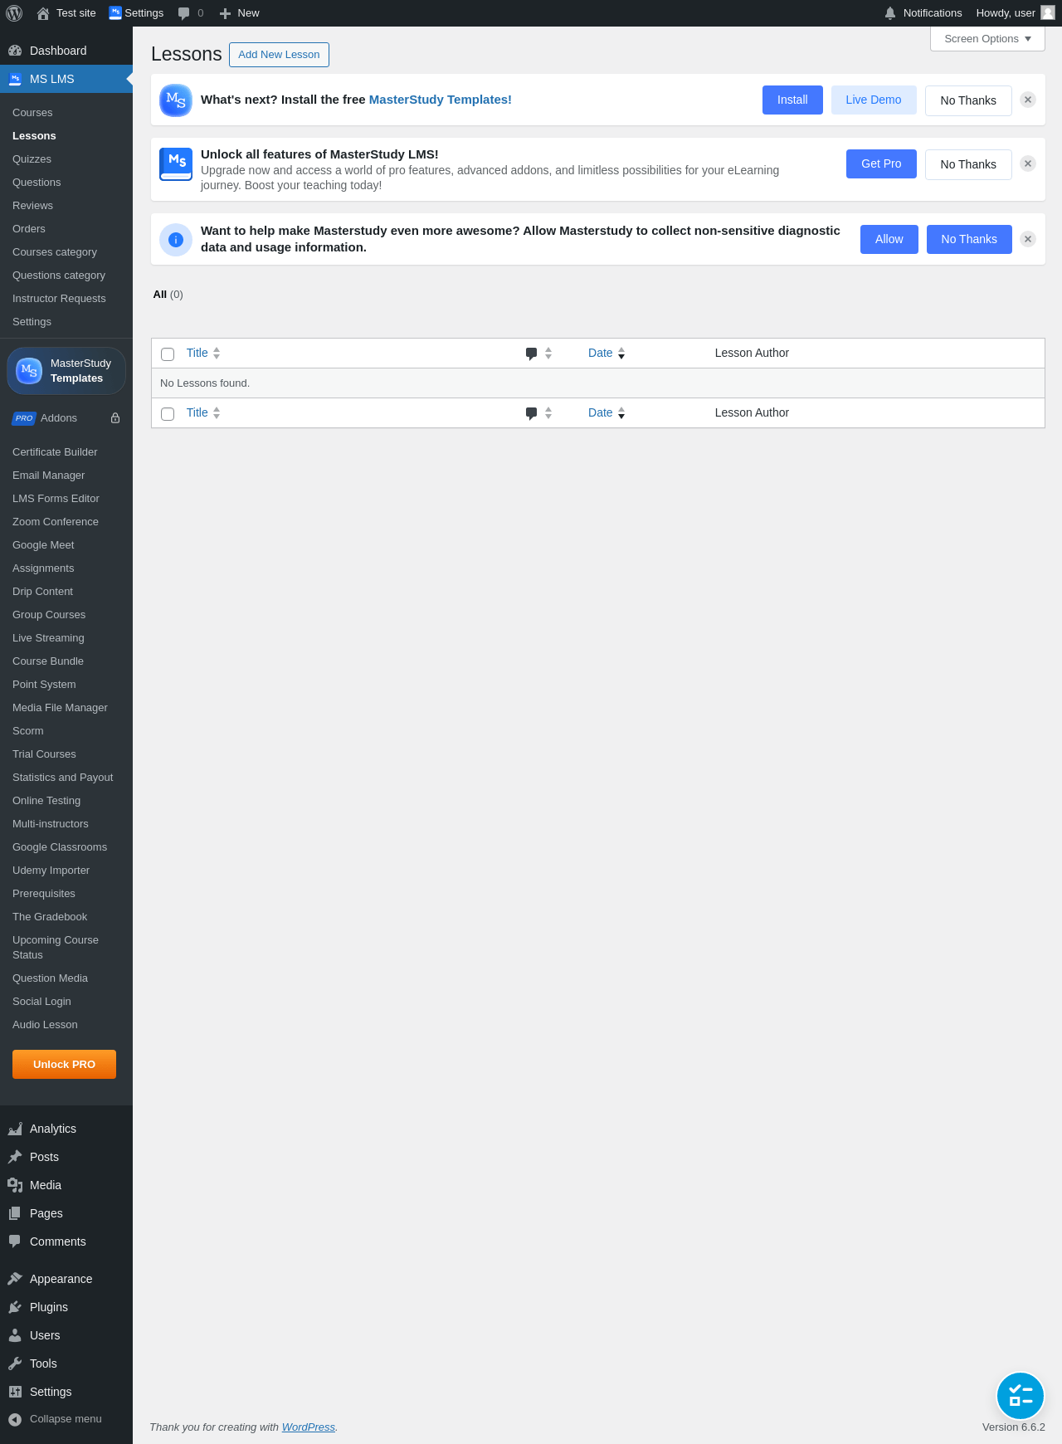
Task: Check the select-all checkbox in table header
Action: (168, 354)
